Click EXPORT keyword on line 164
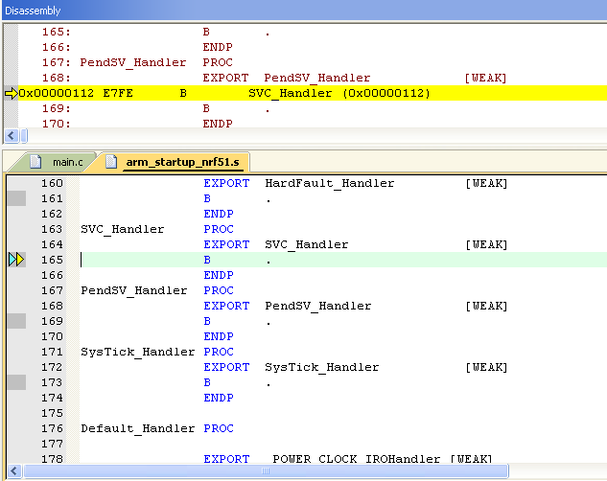 point(226,244)
